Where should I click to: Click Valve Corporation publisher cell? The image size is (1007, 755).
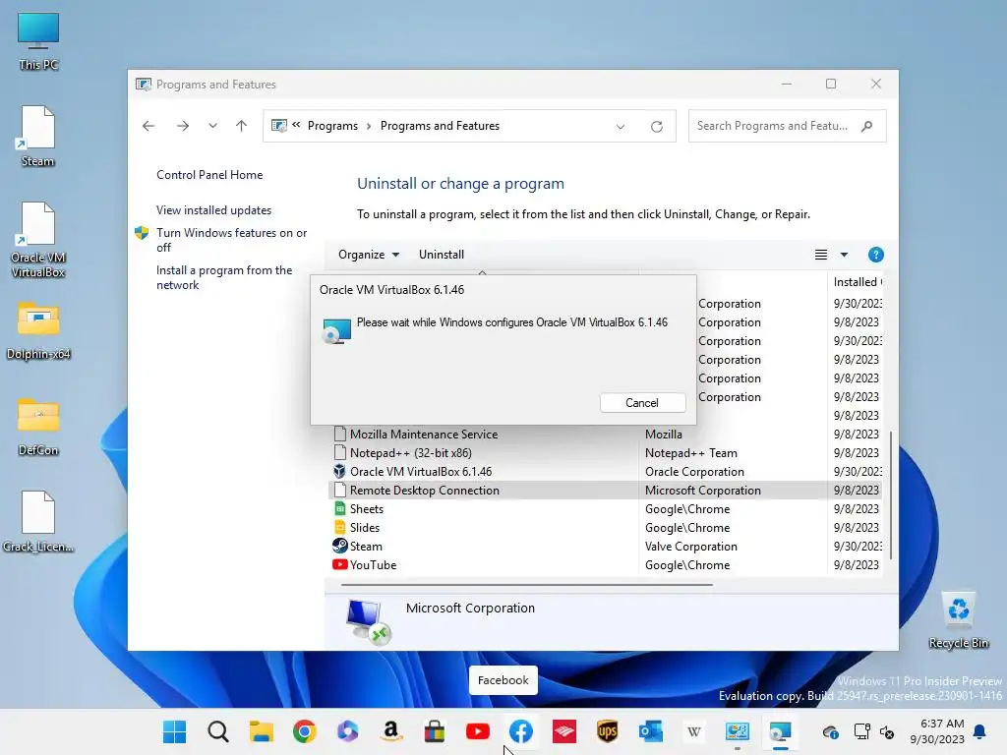(691, 547)
